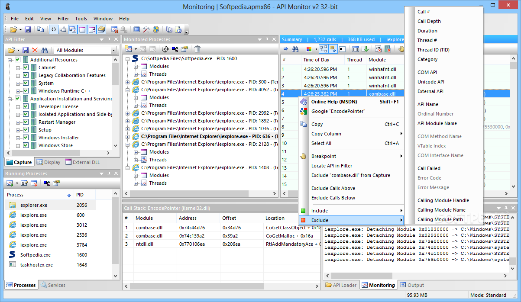Choose Copy Column in context menu
The width and height of the screenshot is (521, 302).
351,134
